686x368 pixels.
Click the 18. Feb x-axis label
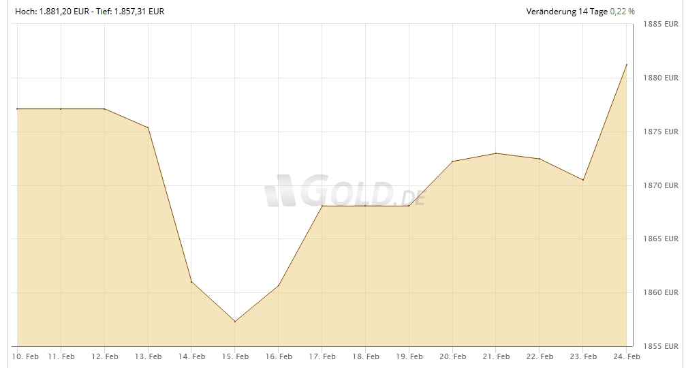366,356
